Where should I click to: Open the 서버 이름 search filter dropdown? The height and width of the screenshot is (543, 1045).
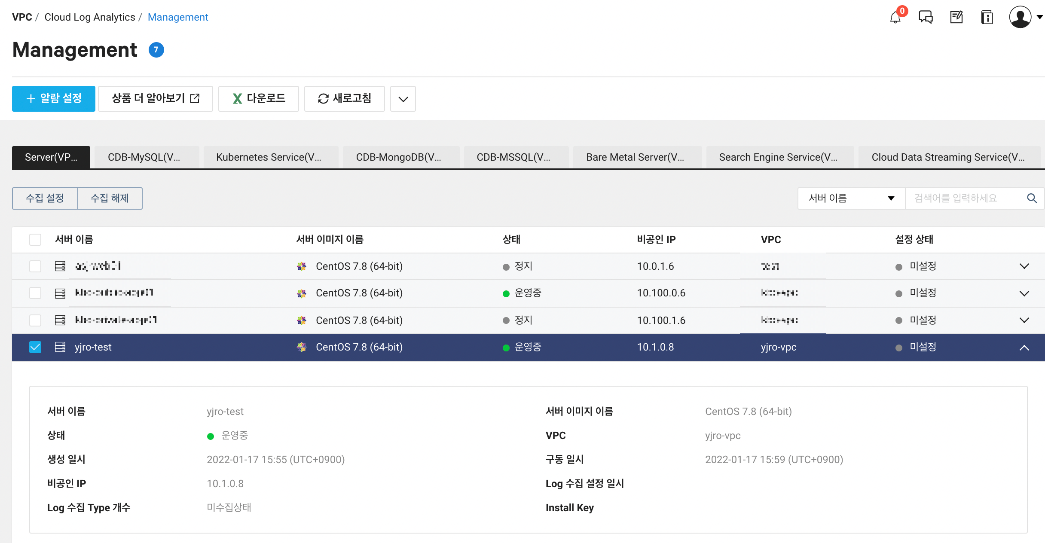tap(851, 198)
